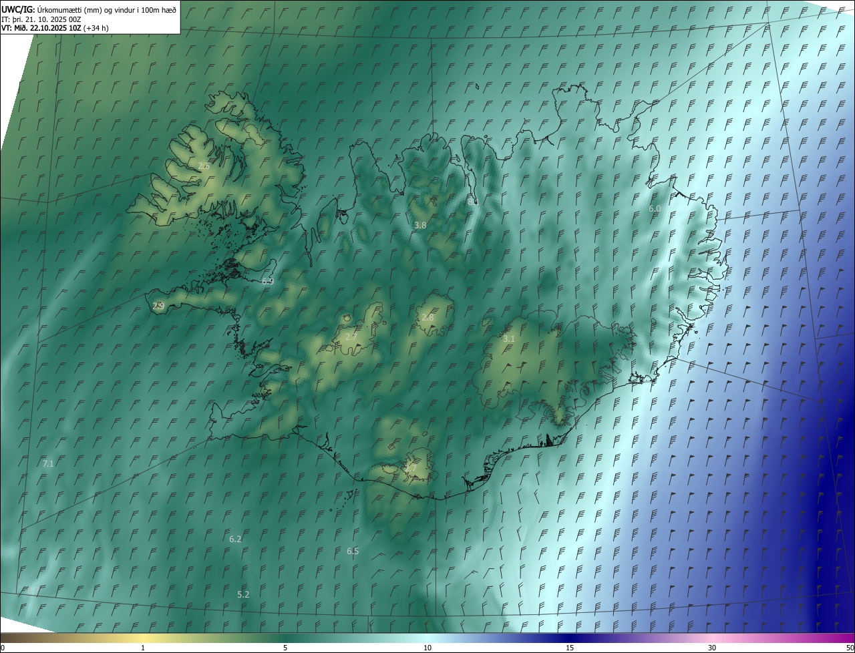Click the 3.1 value on the large eastern glacier

[x=509, y=339]
